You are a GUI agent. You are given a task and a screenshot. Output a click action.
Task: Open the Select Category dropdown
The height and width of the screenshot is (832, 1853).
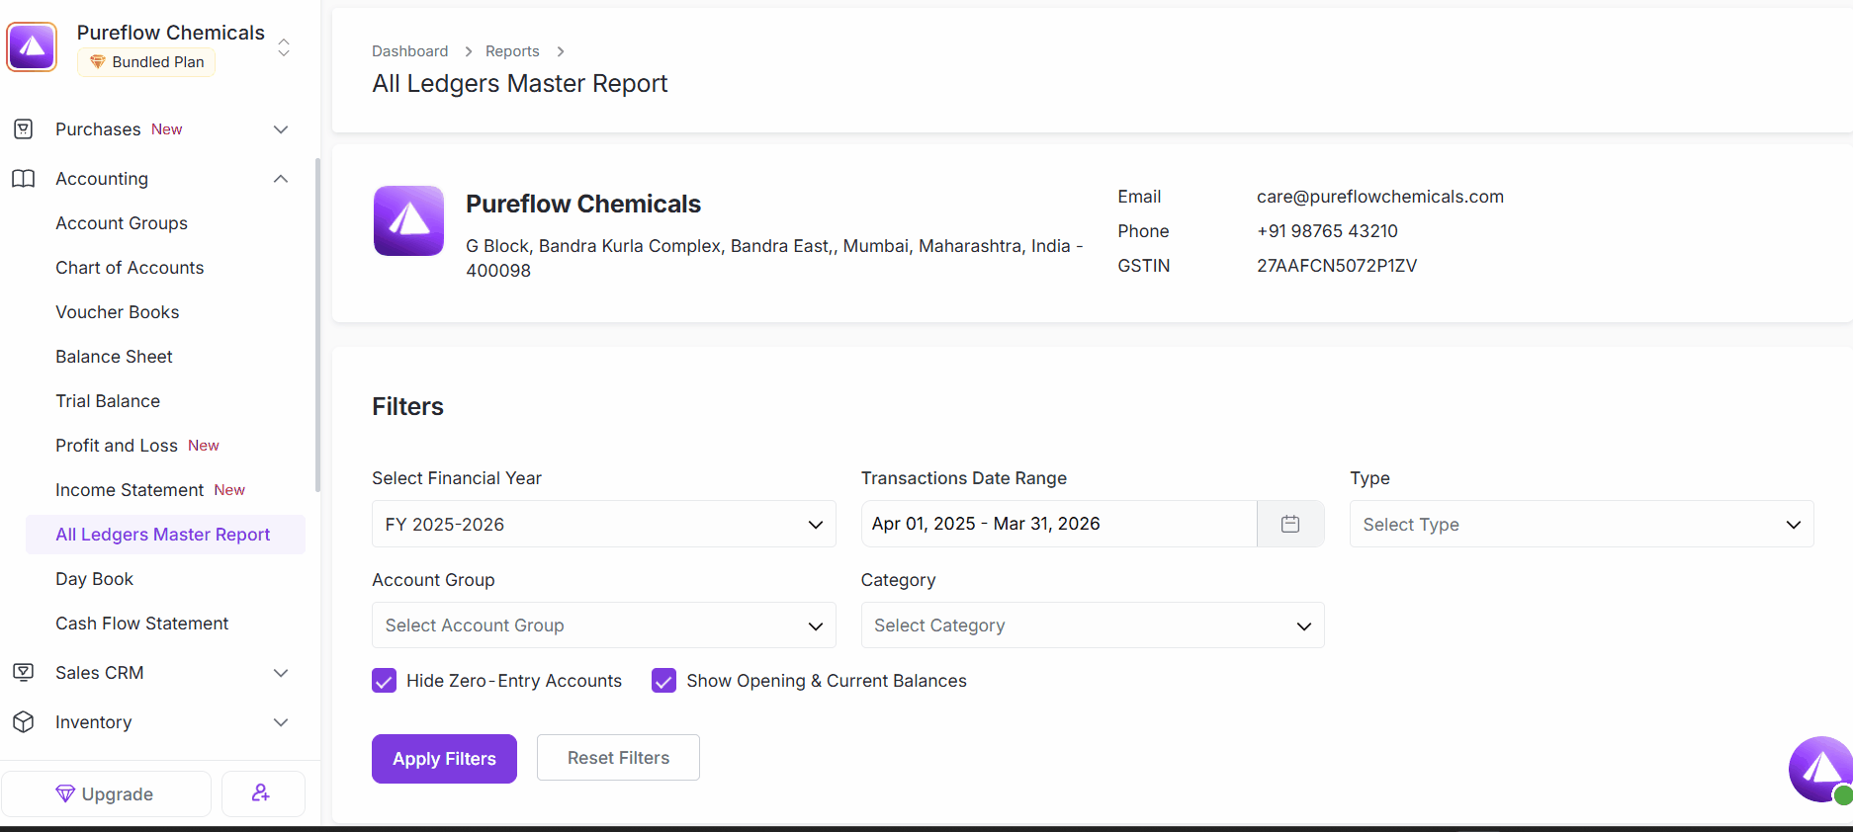pos(1092,625)
